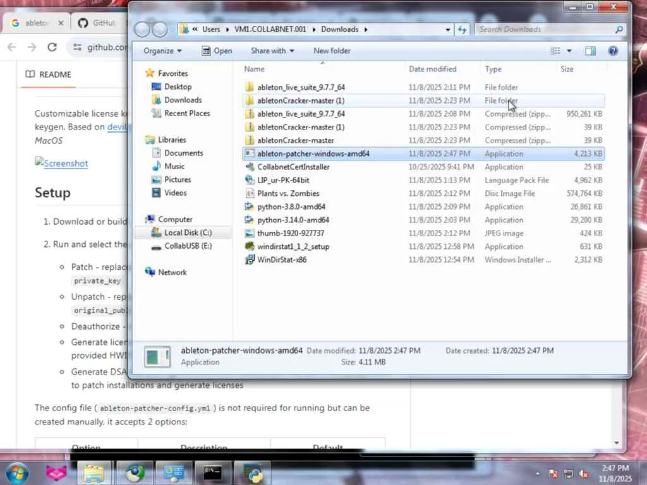Open the Explorer help icon
647x485 pixels.
coord(613,51)
